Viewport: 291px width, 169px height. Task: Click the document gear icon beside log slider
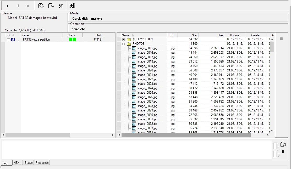[x=283, y=144]
